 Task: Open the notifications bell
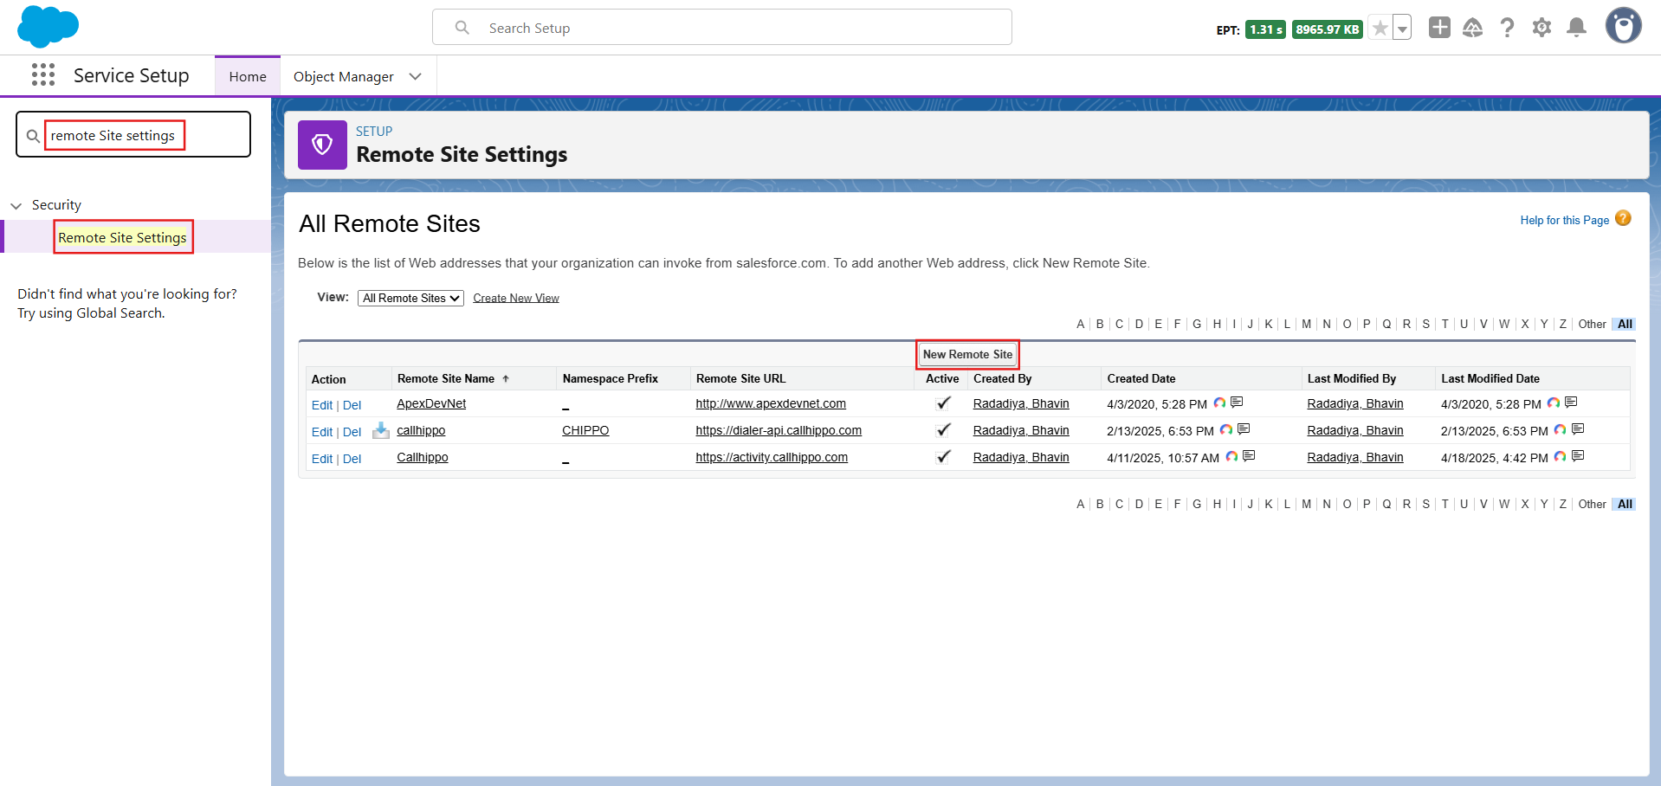tap(1577, 28)
